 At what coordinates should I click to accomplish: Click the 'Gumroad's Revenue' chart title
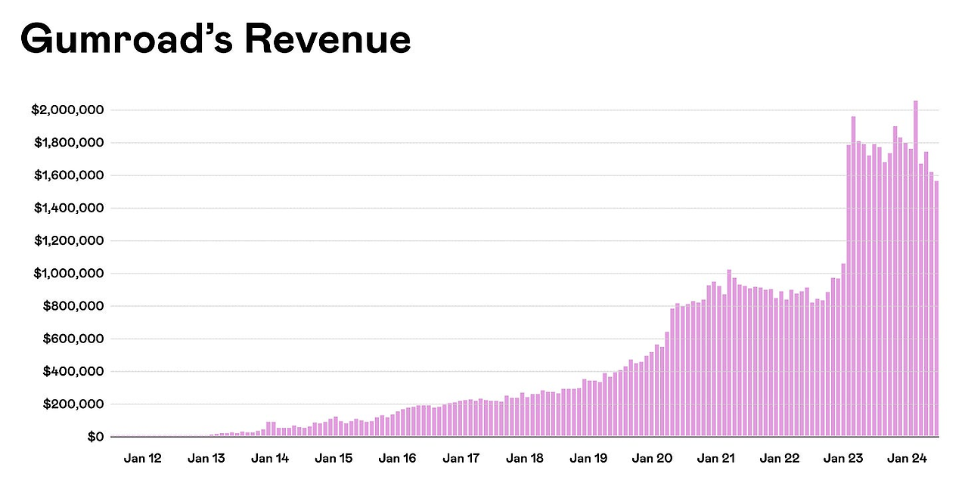pyautogui.click(x=216, y=39)
